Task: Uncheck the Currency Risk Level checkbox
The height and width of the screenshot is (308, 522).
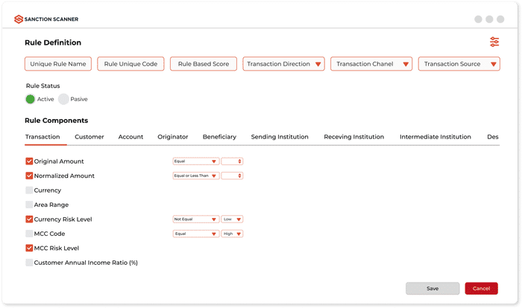Action: pos(29,219)
